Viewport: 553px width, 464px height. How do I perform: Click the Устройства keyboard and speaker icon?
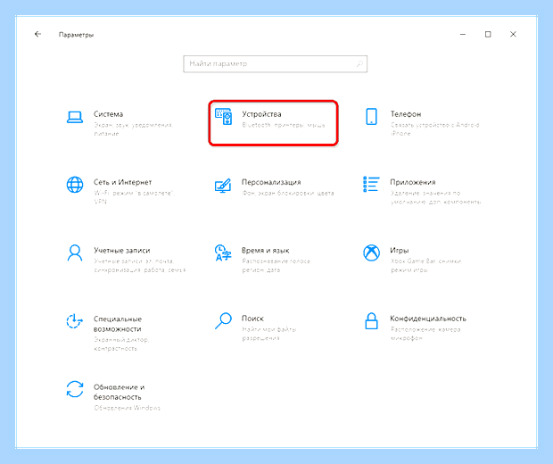pyautogui.click(x=224, y=117)
